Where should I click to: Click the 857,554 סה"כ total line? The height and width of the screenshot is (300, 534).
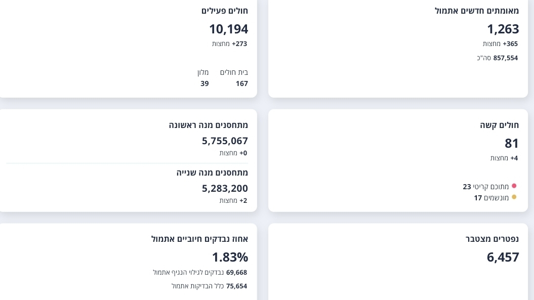497,58
